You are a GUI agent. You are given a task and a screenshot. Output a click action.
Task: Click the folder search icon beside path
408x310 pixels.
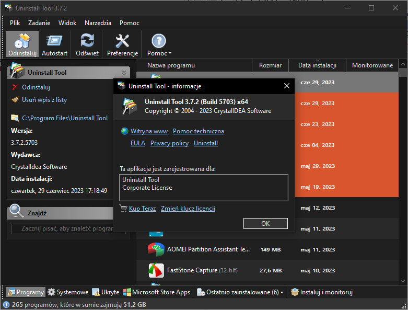(x=15, y=118)
